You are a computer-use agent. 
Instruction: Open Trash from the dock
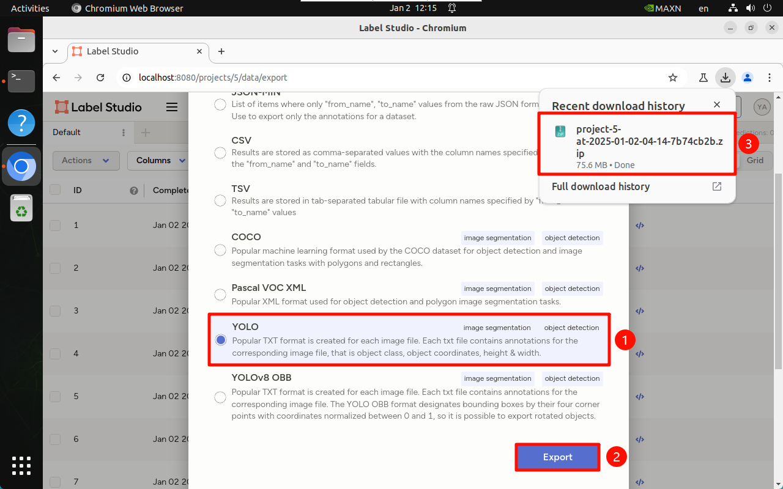(21, 208)
